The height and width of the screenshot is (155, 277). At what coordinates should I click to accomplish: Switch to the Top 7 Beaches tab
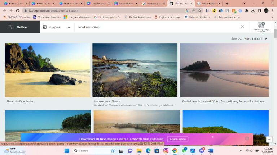(208, 3)
